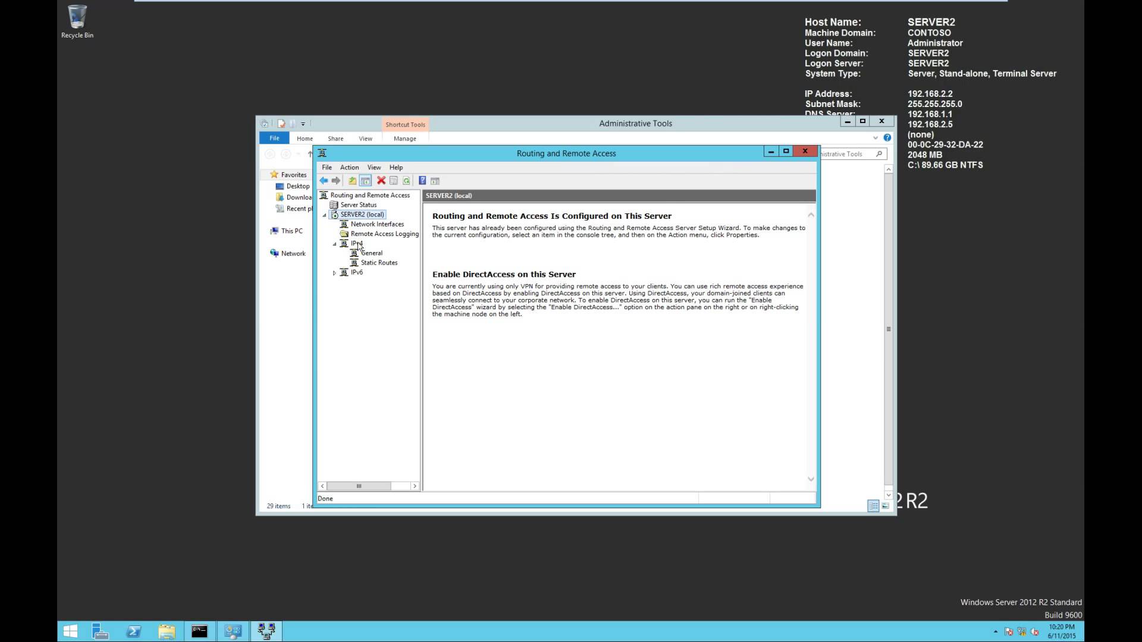Click Routing and Remote Access taskbar icon
The image size is (1142, 642).
[266, 631]
